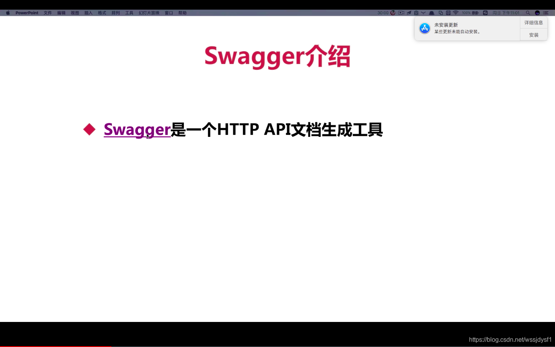Open the 文件 menu

[48, 13]
